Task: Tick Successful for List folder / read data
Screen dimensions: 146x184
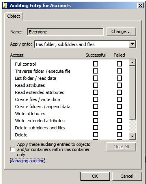Action: click(95, 78)
